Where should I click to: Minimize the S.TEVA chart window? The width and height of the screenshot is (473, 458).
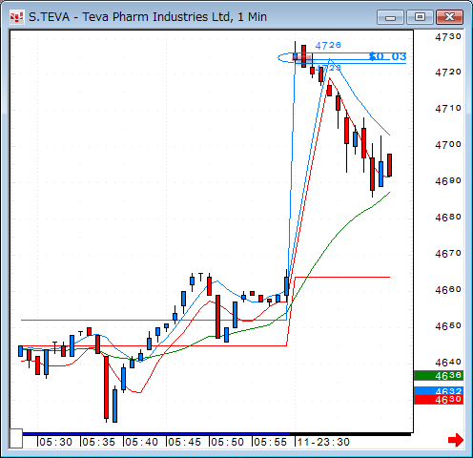(x=390, y=17)
